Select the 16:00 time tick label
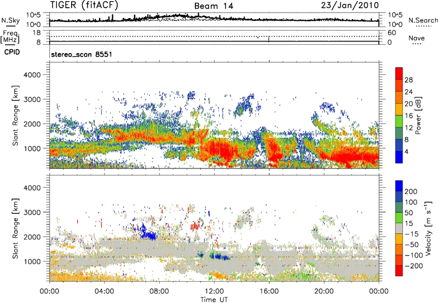This screenshot has width=438, height=303. coord(269,292)
